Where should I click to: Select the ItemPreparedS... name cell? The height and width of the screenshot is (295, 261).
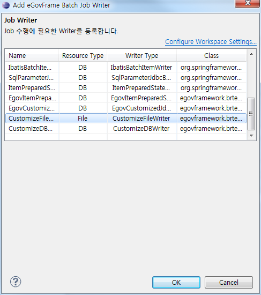(x=32, y=87)
